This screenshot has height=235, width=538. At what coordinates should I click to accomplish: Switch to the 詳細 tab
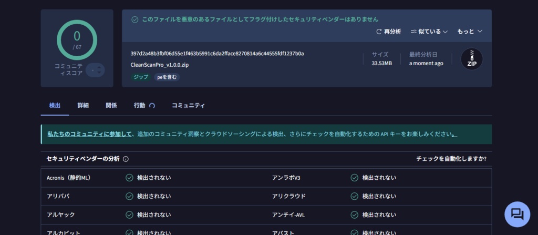[83, 106]
